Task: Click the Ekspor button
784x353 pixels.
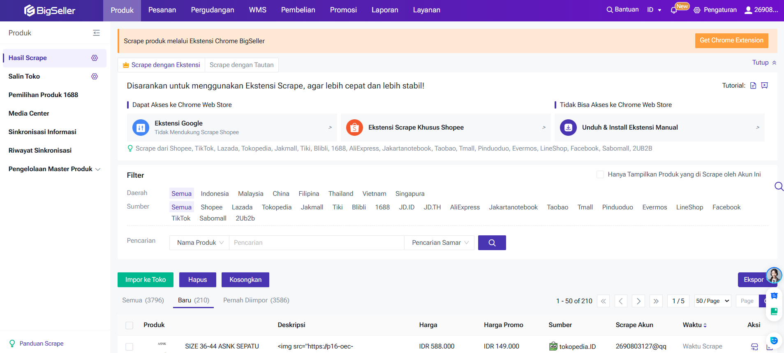Action: [753, 280]
